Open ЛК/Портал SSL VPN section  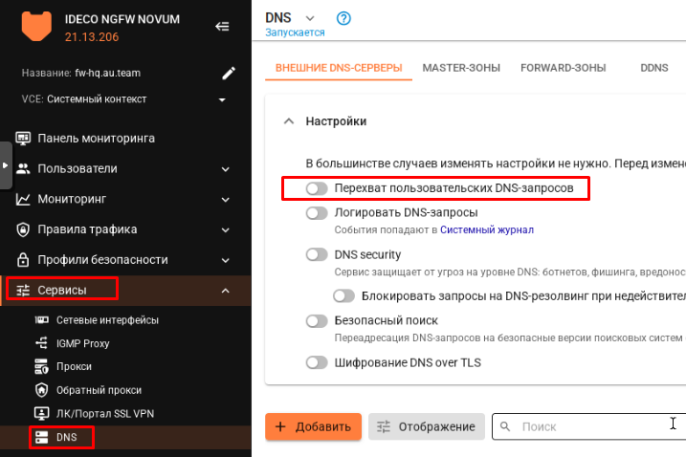click(x=104, y=413)
